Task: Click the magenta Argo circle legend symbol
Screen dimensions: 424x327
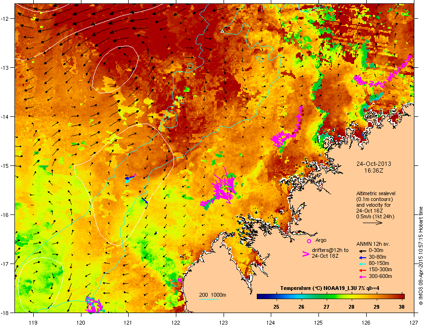Action: [309, 241]
